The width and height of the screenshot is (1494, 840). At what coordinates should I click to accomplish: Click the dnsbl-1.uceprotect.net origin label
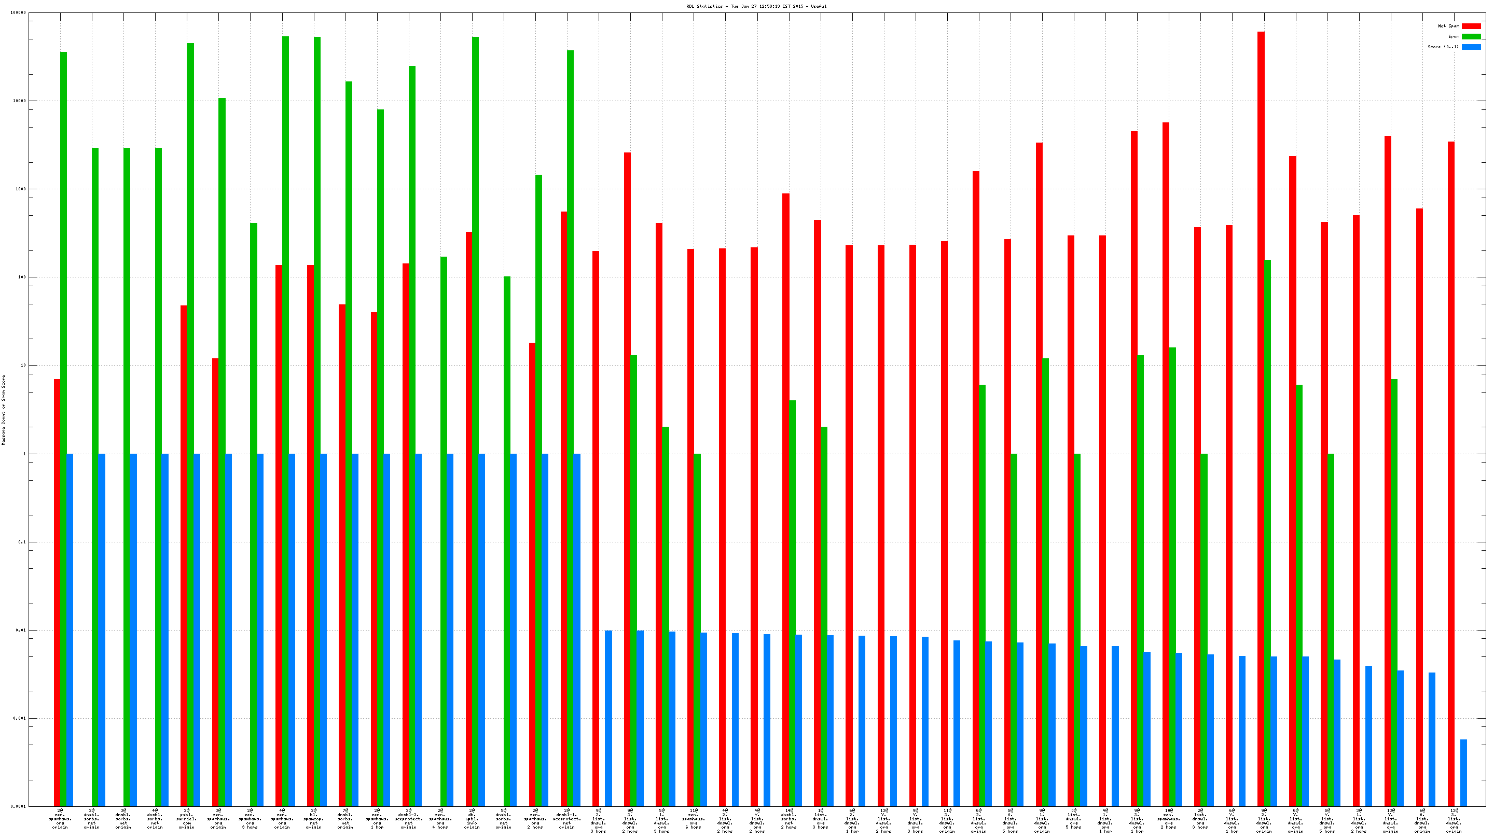[x=566, y=819]
